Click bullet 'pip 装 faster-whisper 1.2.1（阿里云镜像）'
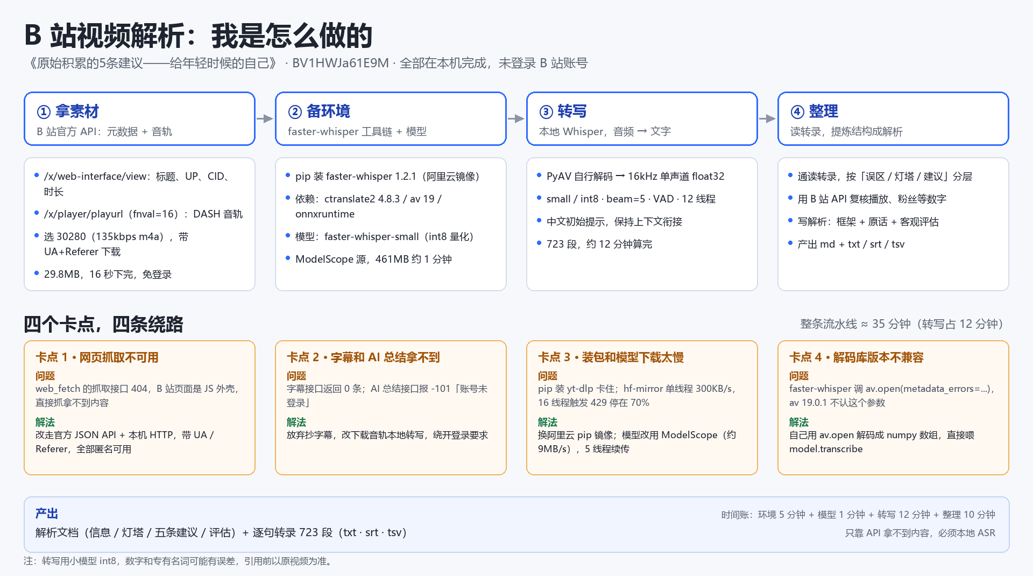 [383, 176]
